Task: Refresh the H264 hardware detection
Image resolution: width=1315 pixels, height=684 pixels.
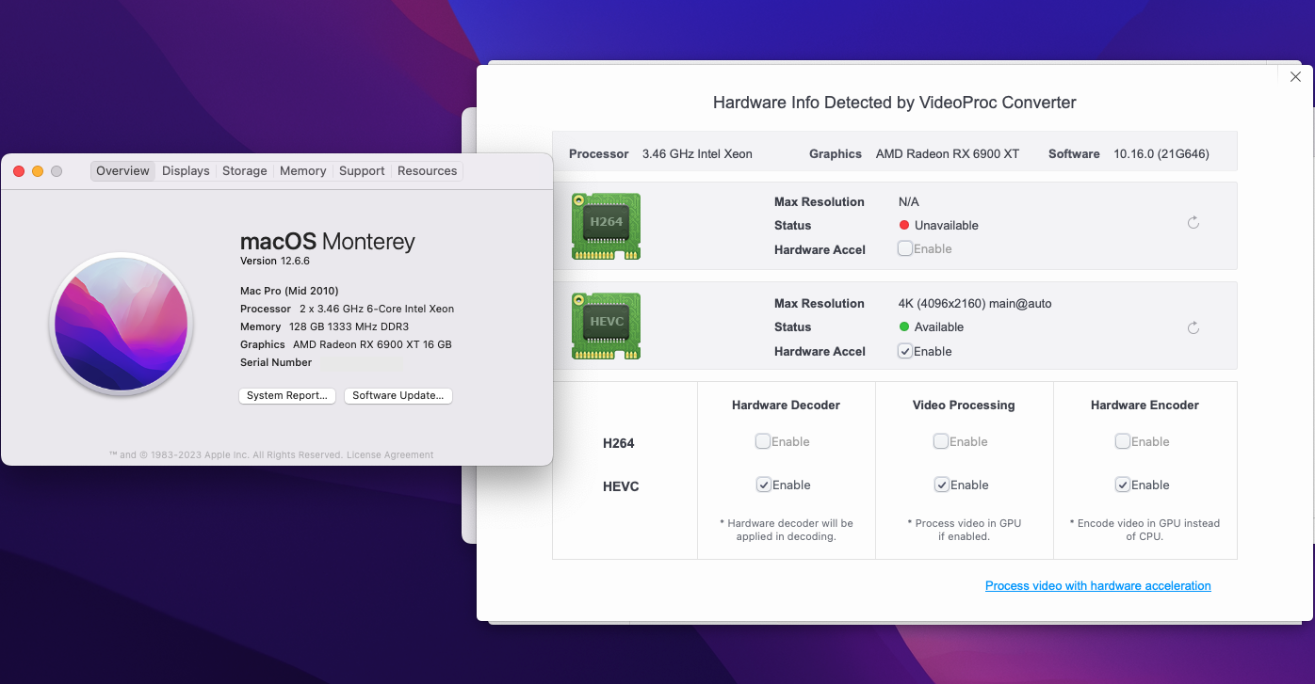Action: [x=1193, y=223]
